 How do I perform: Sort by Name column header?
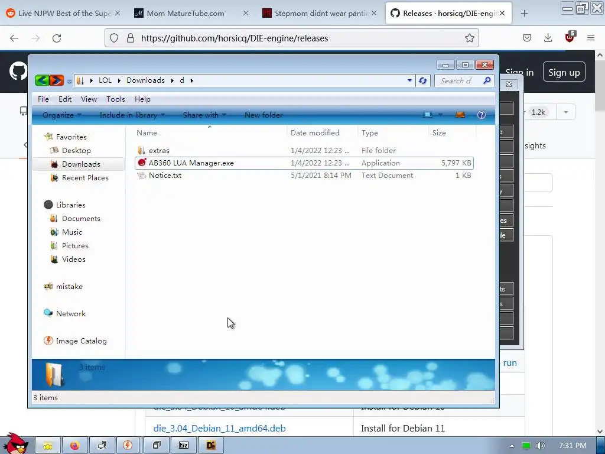pos(210,132)
